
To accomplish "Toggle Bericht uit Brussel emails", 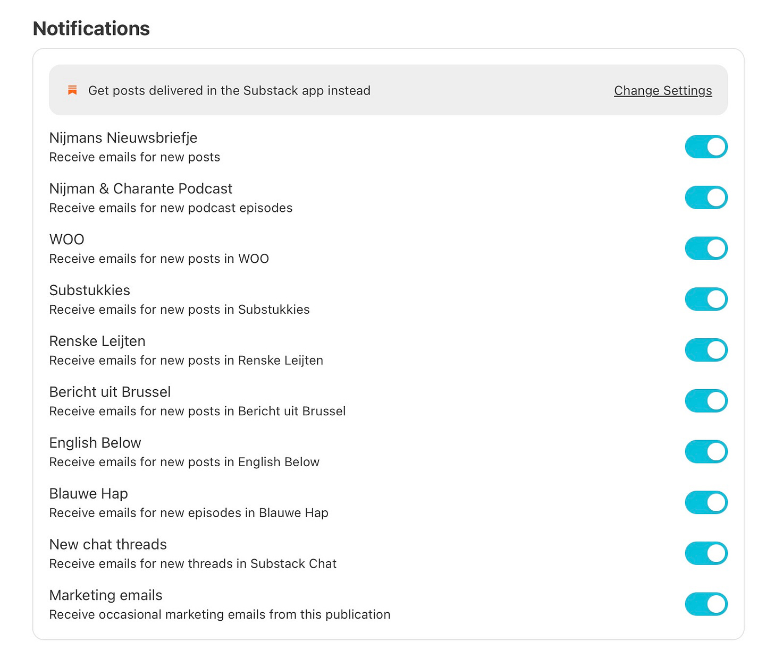I will (x=706, y=401).
